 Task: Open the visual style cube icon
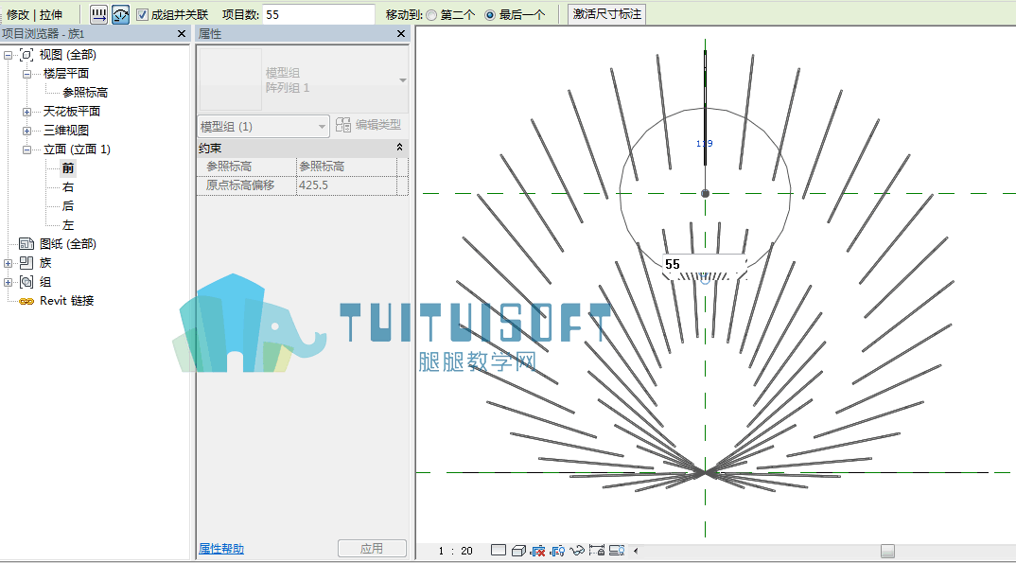(x=518, y=551)
